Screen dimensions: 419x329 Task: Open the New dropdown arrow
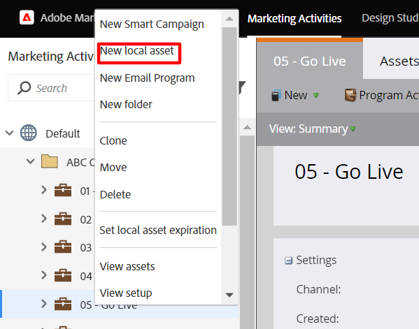[x=316, y=95]
